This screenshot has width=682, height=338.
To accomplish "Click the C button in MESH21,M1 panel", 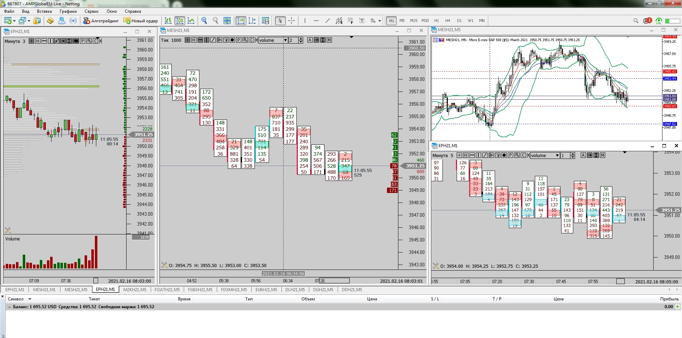I will click(x=251, y=40).
